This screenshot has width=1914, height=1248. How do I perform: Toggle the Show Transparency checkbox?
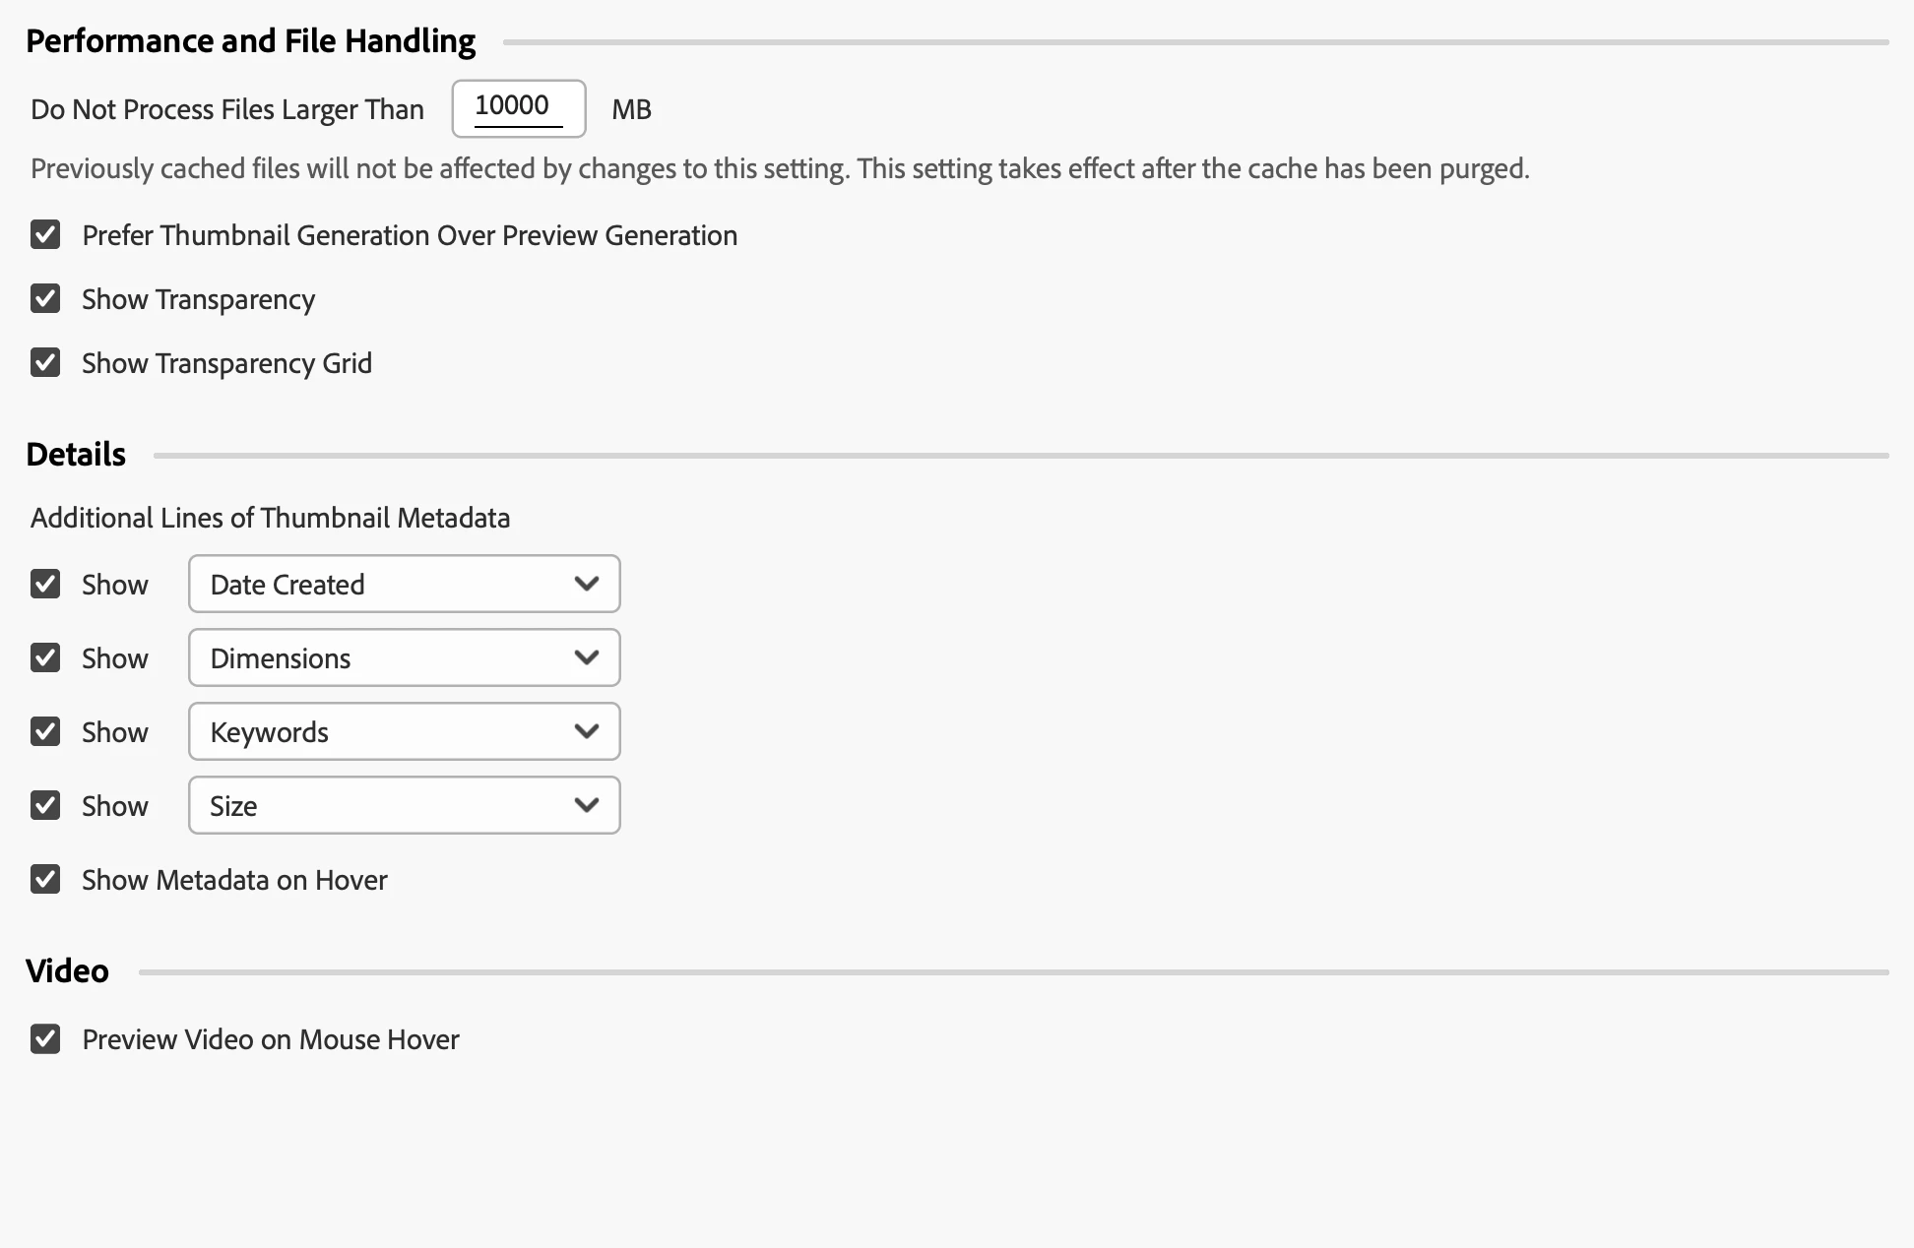(45, 299)
